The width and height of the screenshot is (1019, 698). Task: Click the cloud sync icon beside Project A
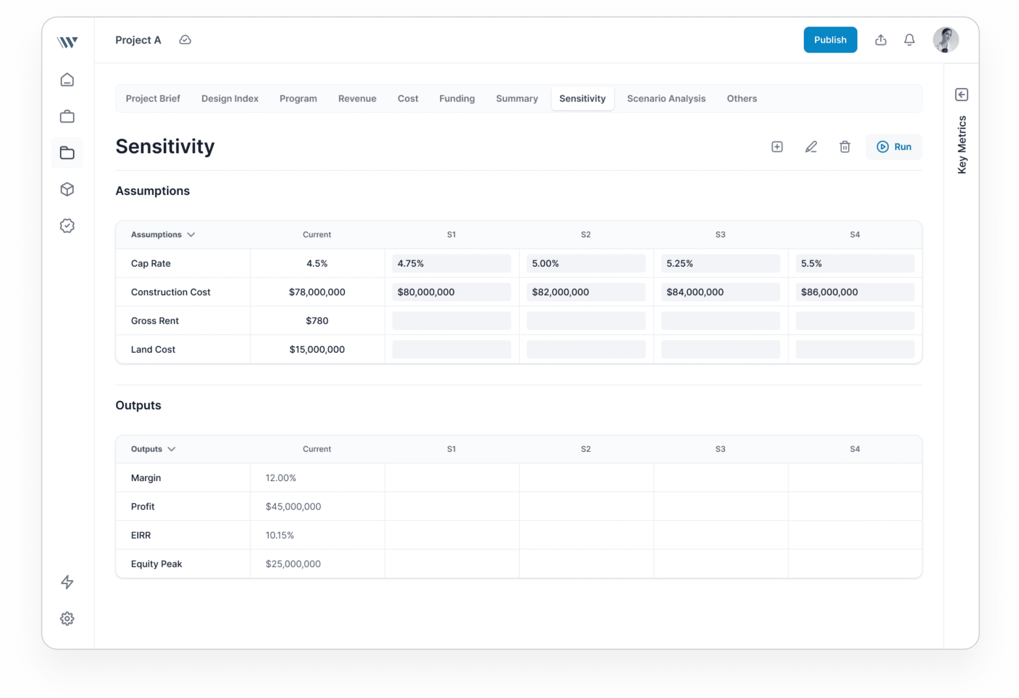point(185,40)
